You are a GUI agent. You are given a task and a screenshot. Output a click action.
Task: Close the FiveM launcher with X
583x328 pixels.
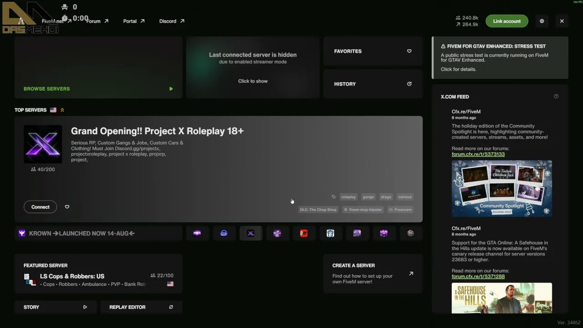pos(562,21)
